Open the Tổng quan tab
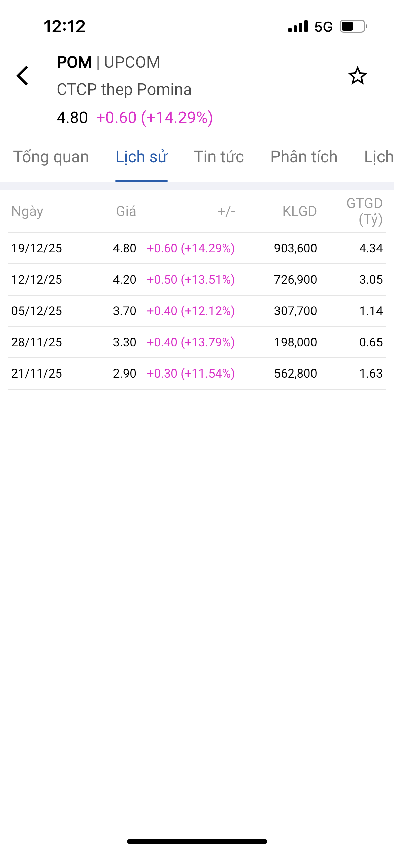This screenshot has height=852, width=394. (x=51, y=157)
